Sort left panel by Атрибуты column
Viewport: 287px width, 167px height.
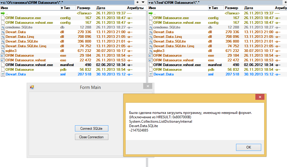136,8
